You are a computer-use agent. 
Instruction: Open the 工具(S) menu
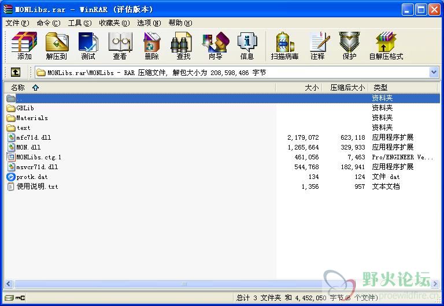click(80, 23)
